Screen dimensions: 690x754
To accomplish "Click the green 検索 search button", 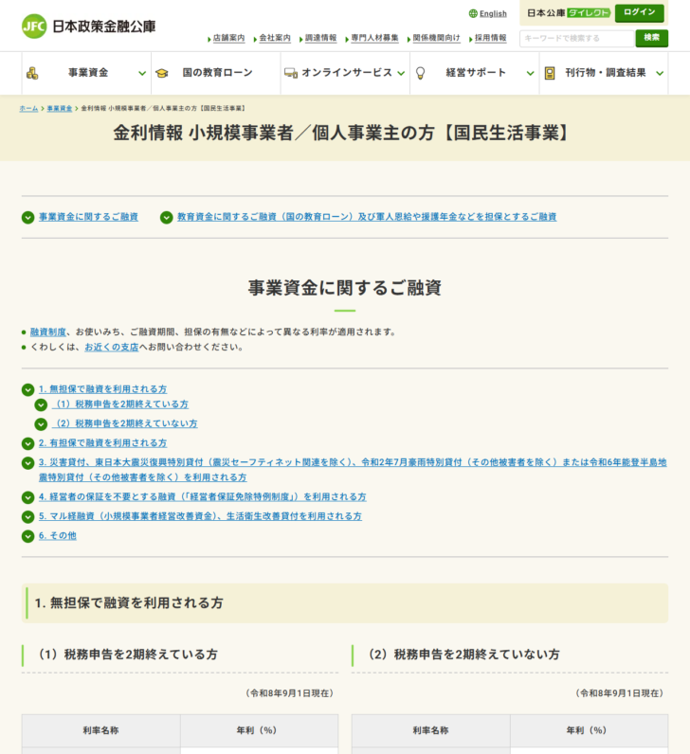I will coord(651,38).
